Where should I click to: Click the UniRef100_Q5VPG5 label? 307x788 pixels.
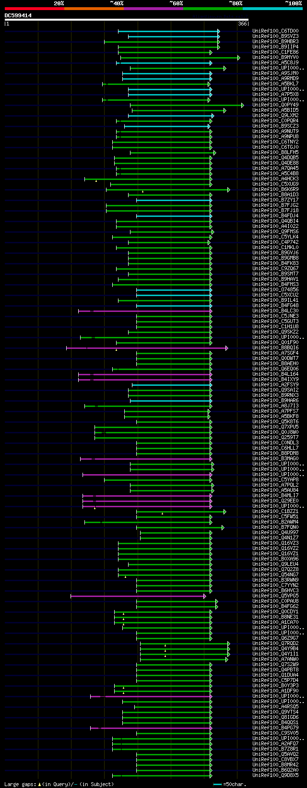click(x=275, y=596)
